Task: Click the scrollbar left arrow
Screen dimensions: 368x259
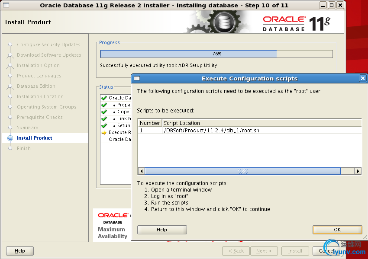Action: pyautogui.click(x=141, y=171)
